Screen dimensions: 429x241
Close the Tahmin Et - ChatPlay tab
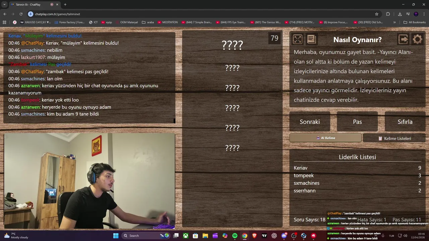click(x=57, y=4)
